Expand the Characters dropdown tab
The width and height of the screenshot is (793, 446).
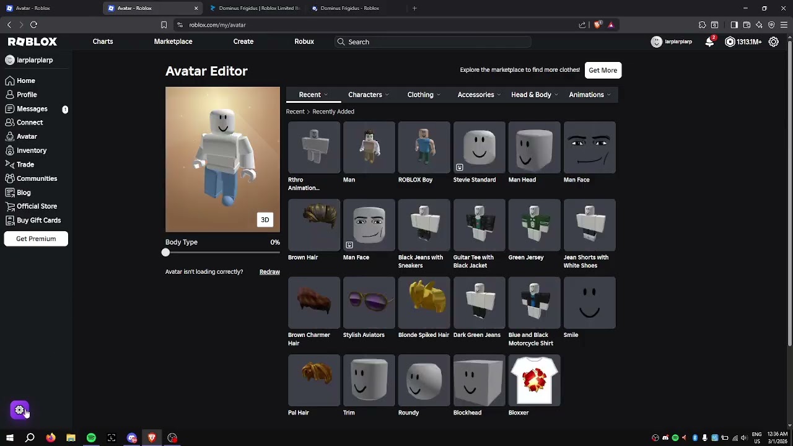click(x=368, y=95)
